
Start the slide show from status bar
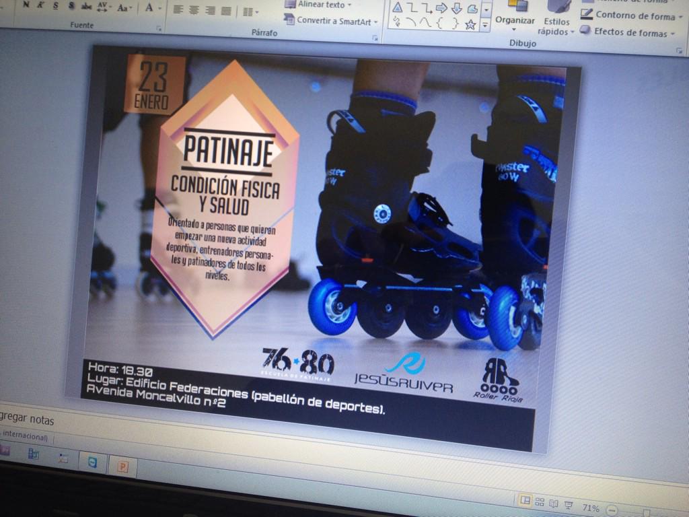(568, 505)
